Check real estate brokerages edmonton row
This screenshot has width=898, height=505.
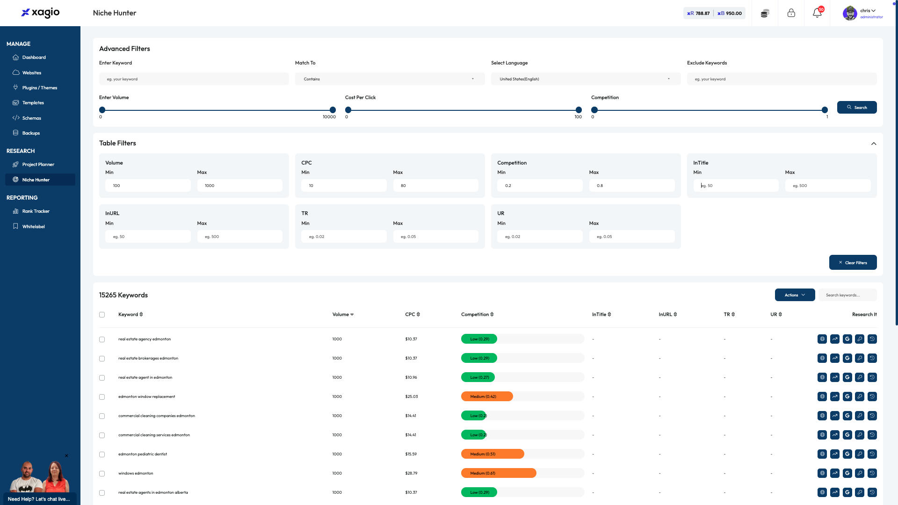102,359
